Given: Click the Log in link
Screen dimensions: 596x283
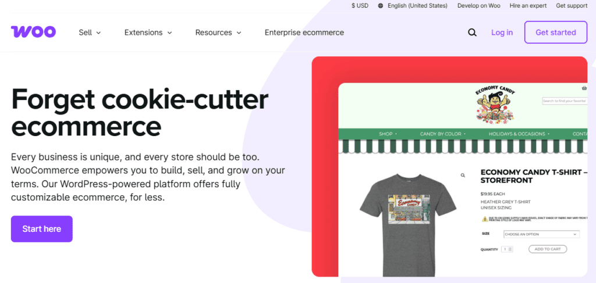Looking at the screenshot, I should click(502, 33).
